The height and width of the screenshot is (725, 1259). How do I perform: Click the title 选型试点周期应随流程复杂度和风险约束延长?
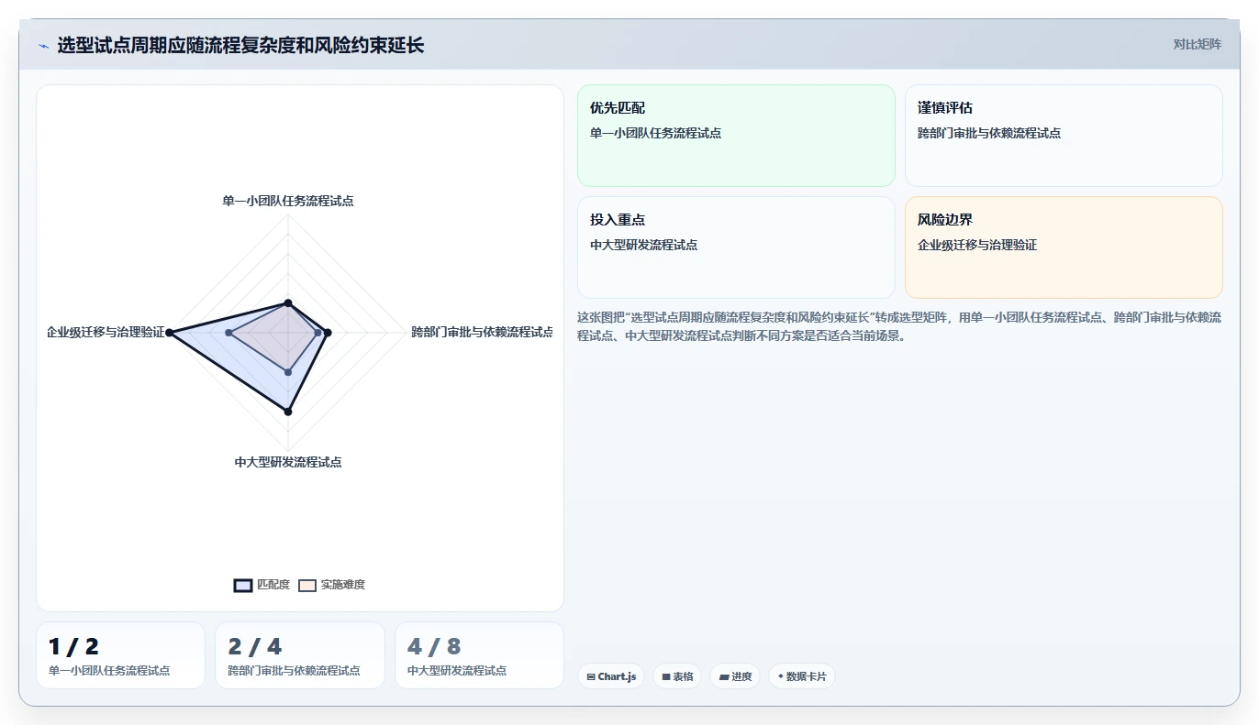click(240, 45)
